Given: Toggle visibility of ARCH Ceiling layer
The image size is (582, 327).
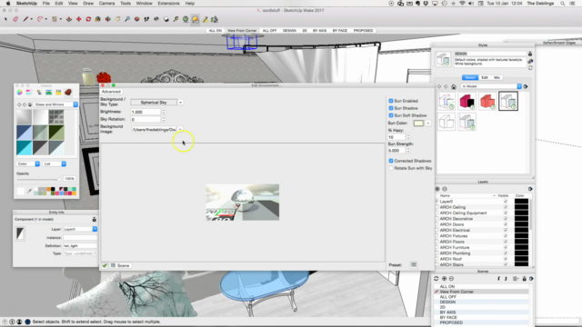Looking at the screenshot, I should tap(506, 207).
